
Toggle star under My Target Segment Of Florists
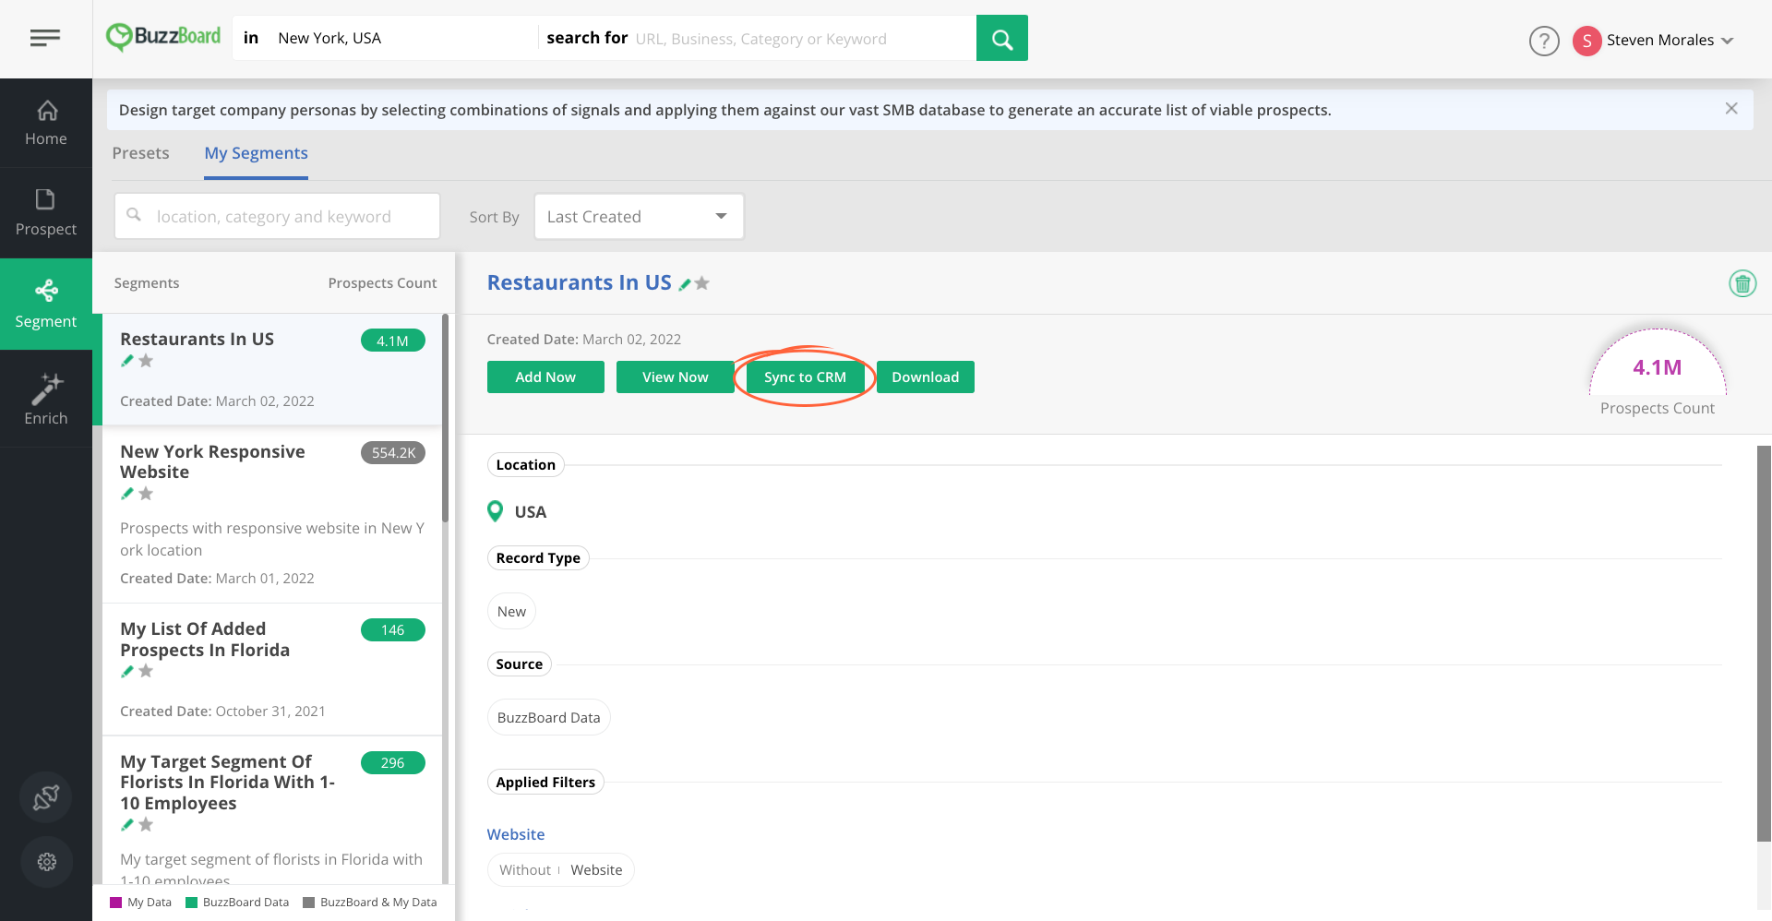pos(146,825)
